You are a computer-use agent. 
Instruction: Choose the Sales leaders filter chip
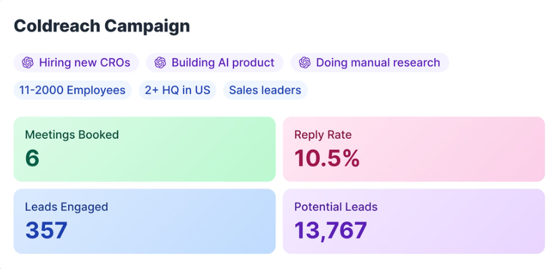coord(265,90)
